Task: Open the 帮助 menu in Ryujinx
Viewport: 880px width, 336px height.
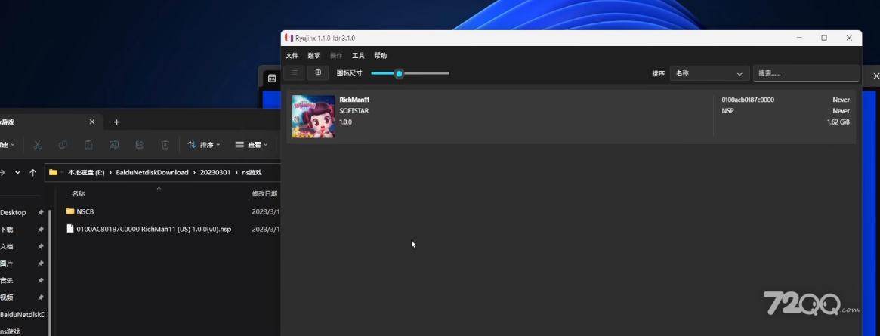Action: [381, 56]
